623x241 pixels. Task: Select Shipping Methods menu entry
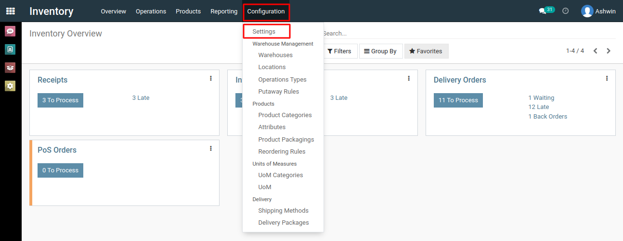284,211
